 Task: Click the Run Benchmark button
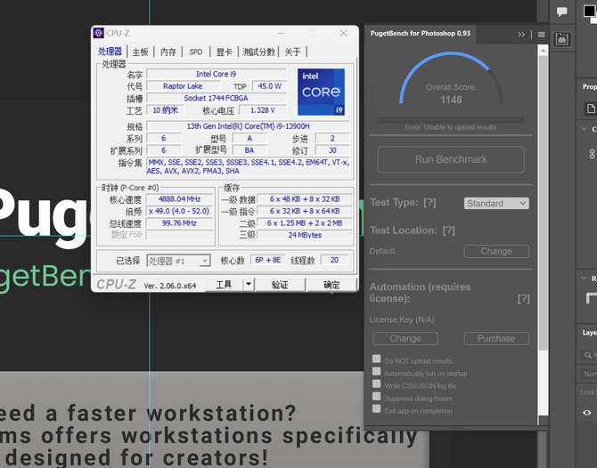click(451, 159)
